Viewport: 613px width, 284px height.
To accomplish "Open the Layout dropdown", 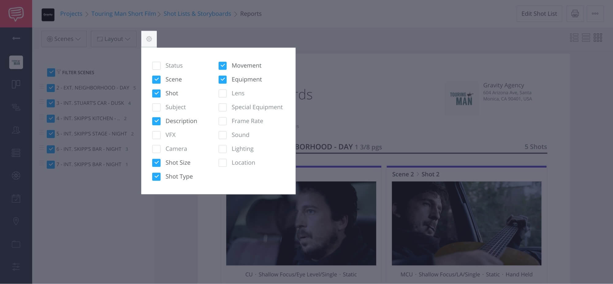I will click(113, 39).
